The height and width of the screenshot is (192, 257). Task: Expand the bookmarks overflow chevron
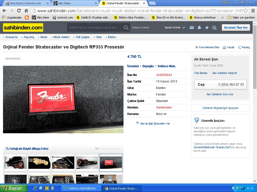tap(222, 17)
